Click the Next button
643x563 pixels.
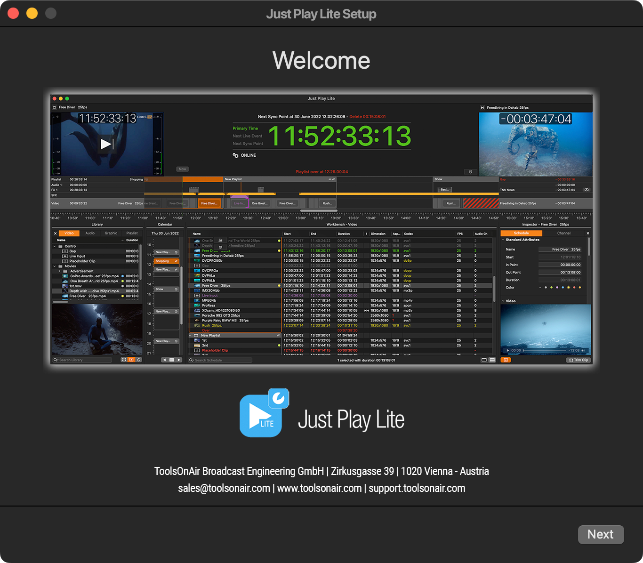tap(601, 535)
